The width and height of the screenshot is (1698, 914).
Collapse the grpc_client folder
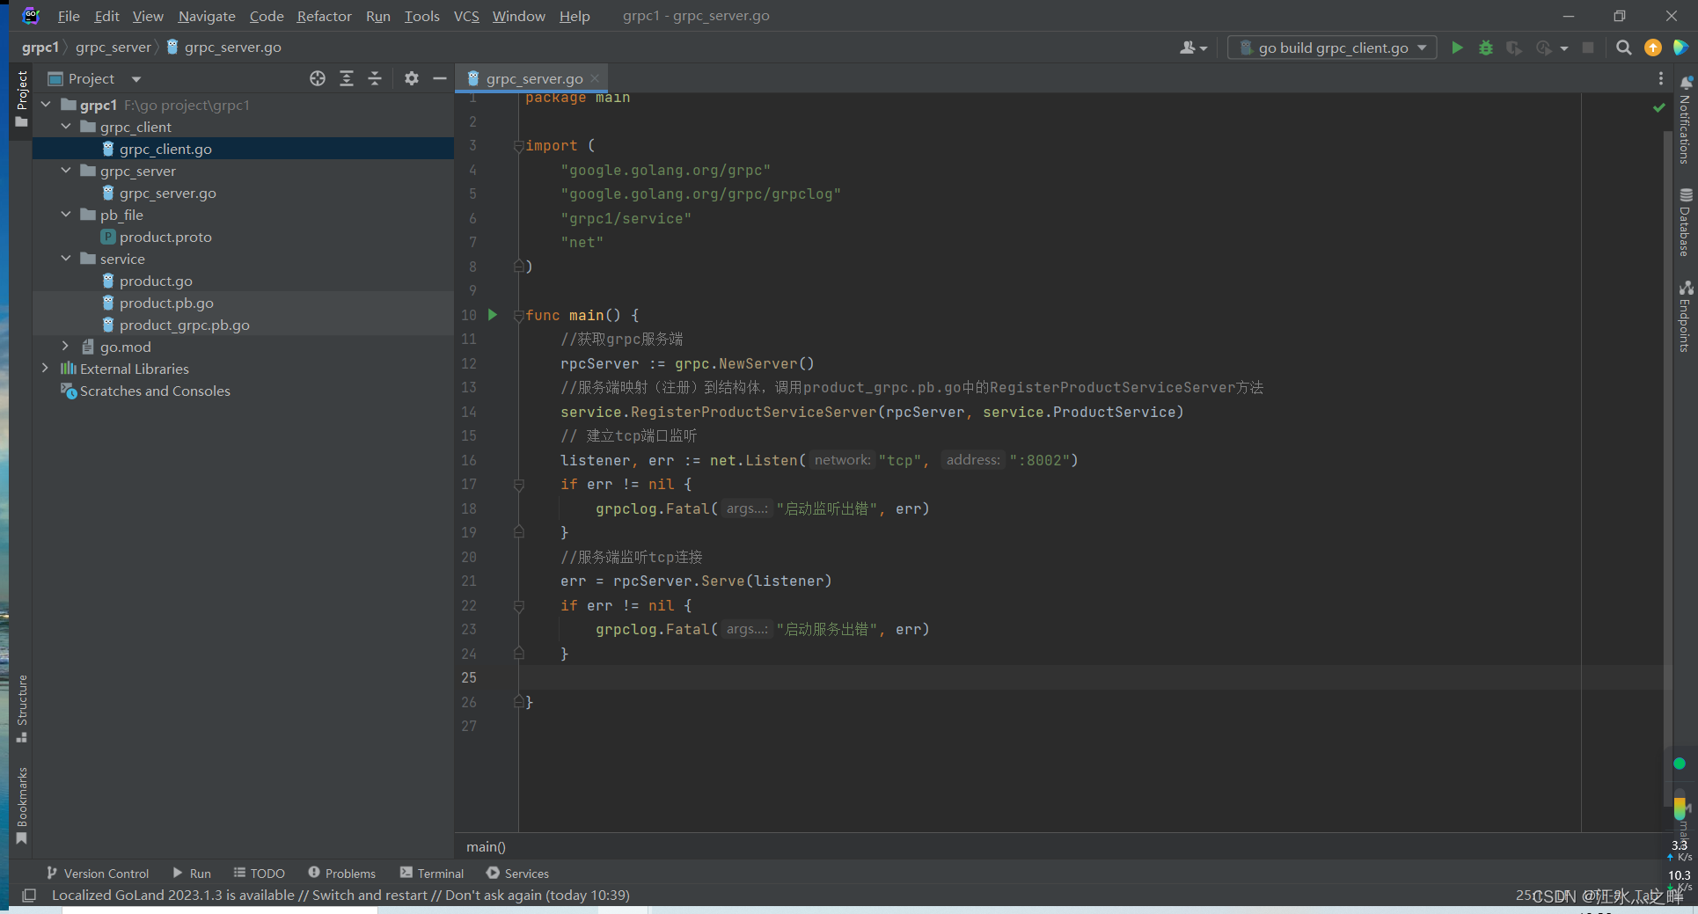click(x=66, y=127)
